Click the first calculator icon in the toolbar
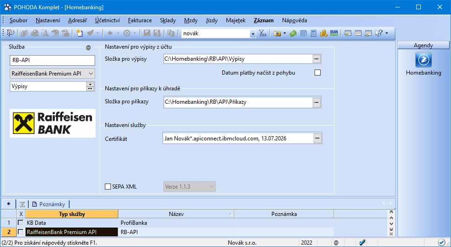The width and height of the screenshot is (451, 247). tap(303, 33)
